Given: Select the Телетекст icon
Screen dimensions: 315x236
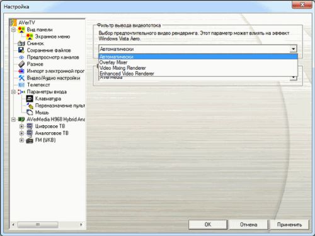Looking at the screenshot, I should pyautogui.click(x=21, y=85).
